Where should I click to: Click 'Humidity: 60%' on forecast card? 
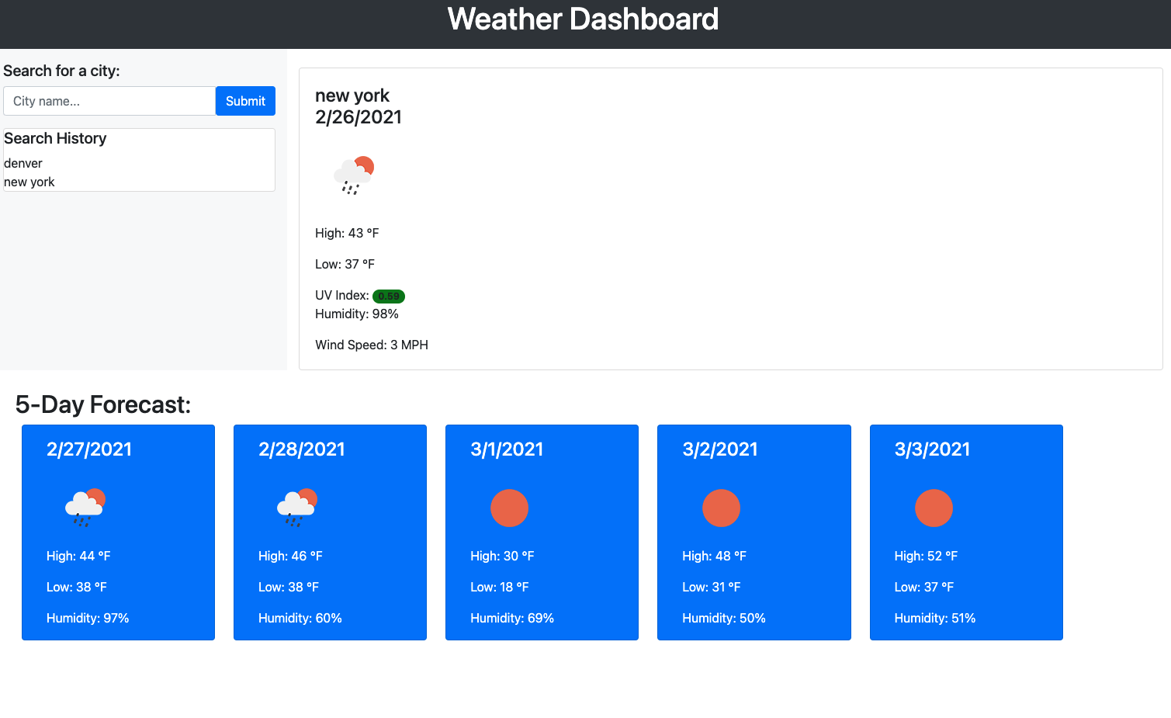tap(300, 618)
